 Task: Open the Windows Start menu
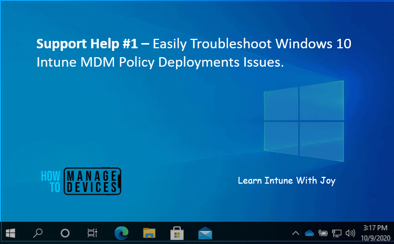(x=11, y=233)
